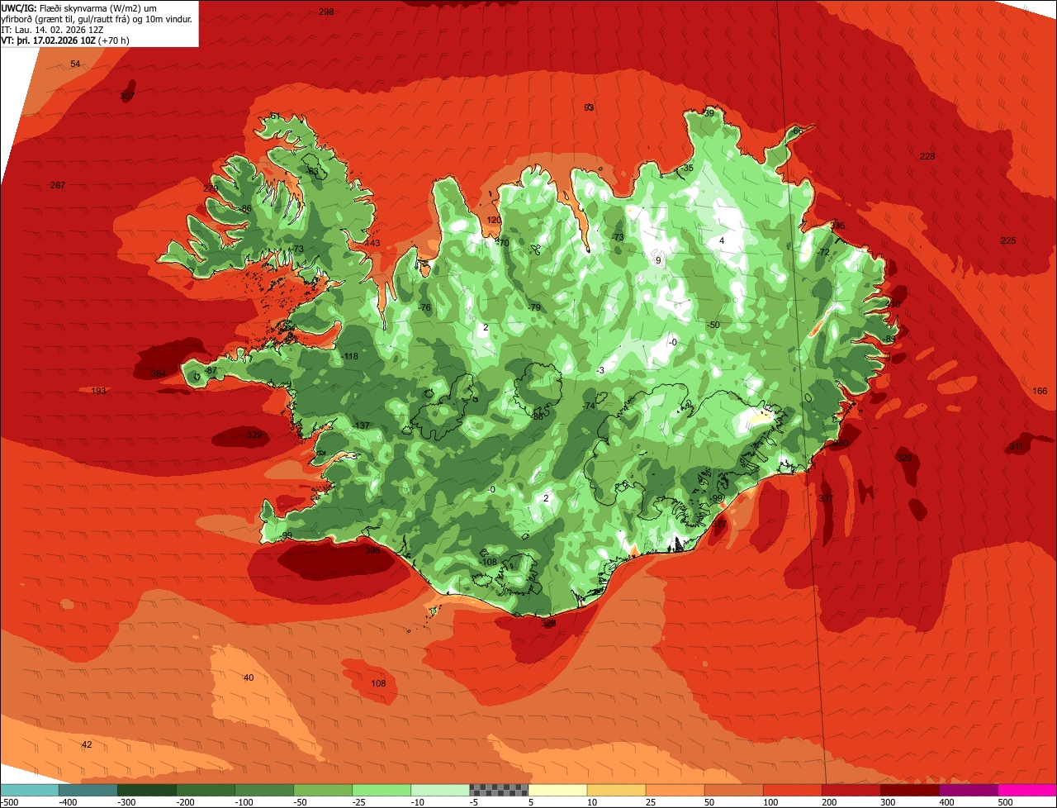Click the red-orange 100 to 200 swatch
1057x808 pixels.
tap(792, 790)
